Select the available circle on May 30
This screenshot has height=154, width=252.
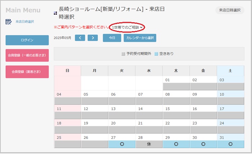(203, 144)
